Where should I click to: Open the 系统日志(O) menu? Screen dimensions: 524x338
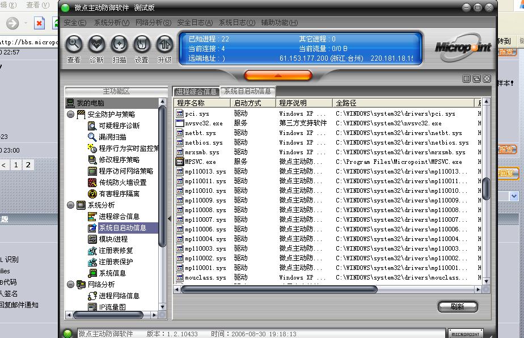pyautogui.click(x=237, y=23)
